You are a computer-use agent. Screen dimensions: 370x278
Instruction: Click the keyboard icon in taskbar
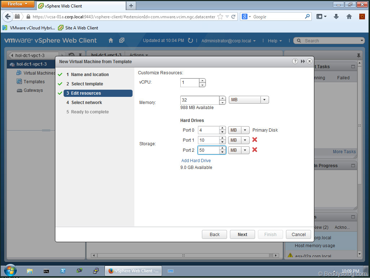171,271
